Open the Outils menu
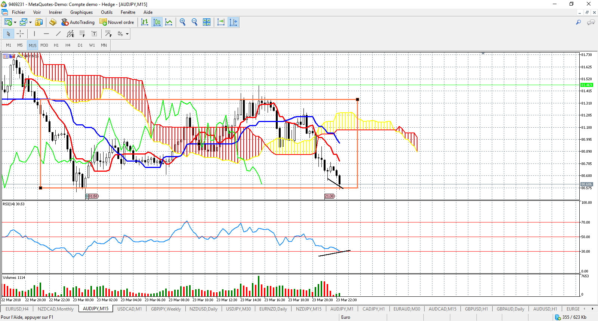Screen dimensions: 598x321 [107, 12]
